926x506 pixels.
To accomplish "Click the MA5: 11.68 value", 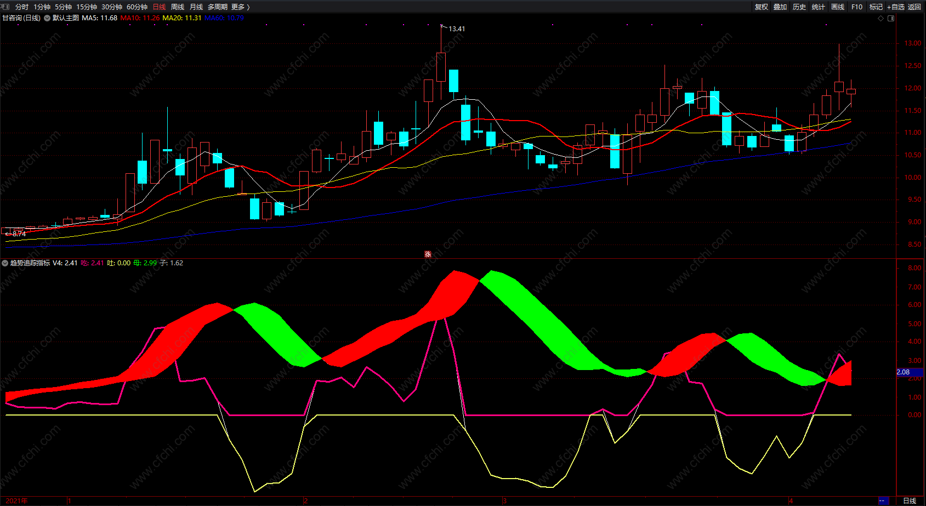I will pos(99,18).
